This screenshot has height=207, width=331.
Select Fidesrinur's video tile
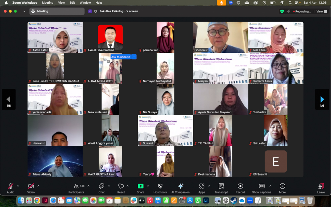point(220,37)
